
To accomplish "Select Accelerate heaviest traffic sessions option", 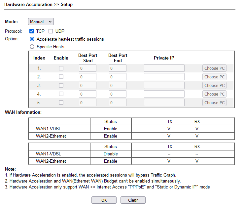I will pyautogui.click(x=32, y=39).
